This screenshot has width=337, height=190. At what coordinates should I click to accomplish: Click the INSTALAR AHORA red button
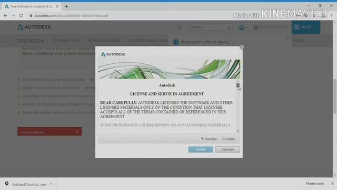click(x=49, y=131)
